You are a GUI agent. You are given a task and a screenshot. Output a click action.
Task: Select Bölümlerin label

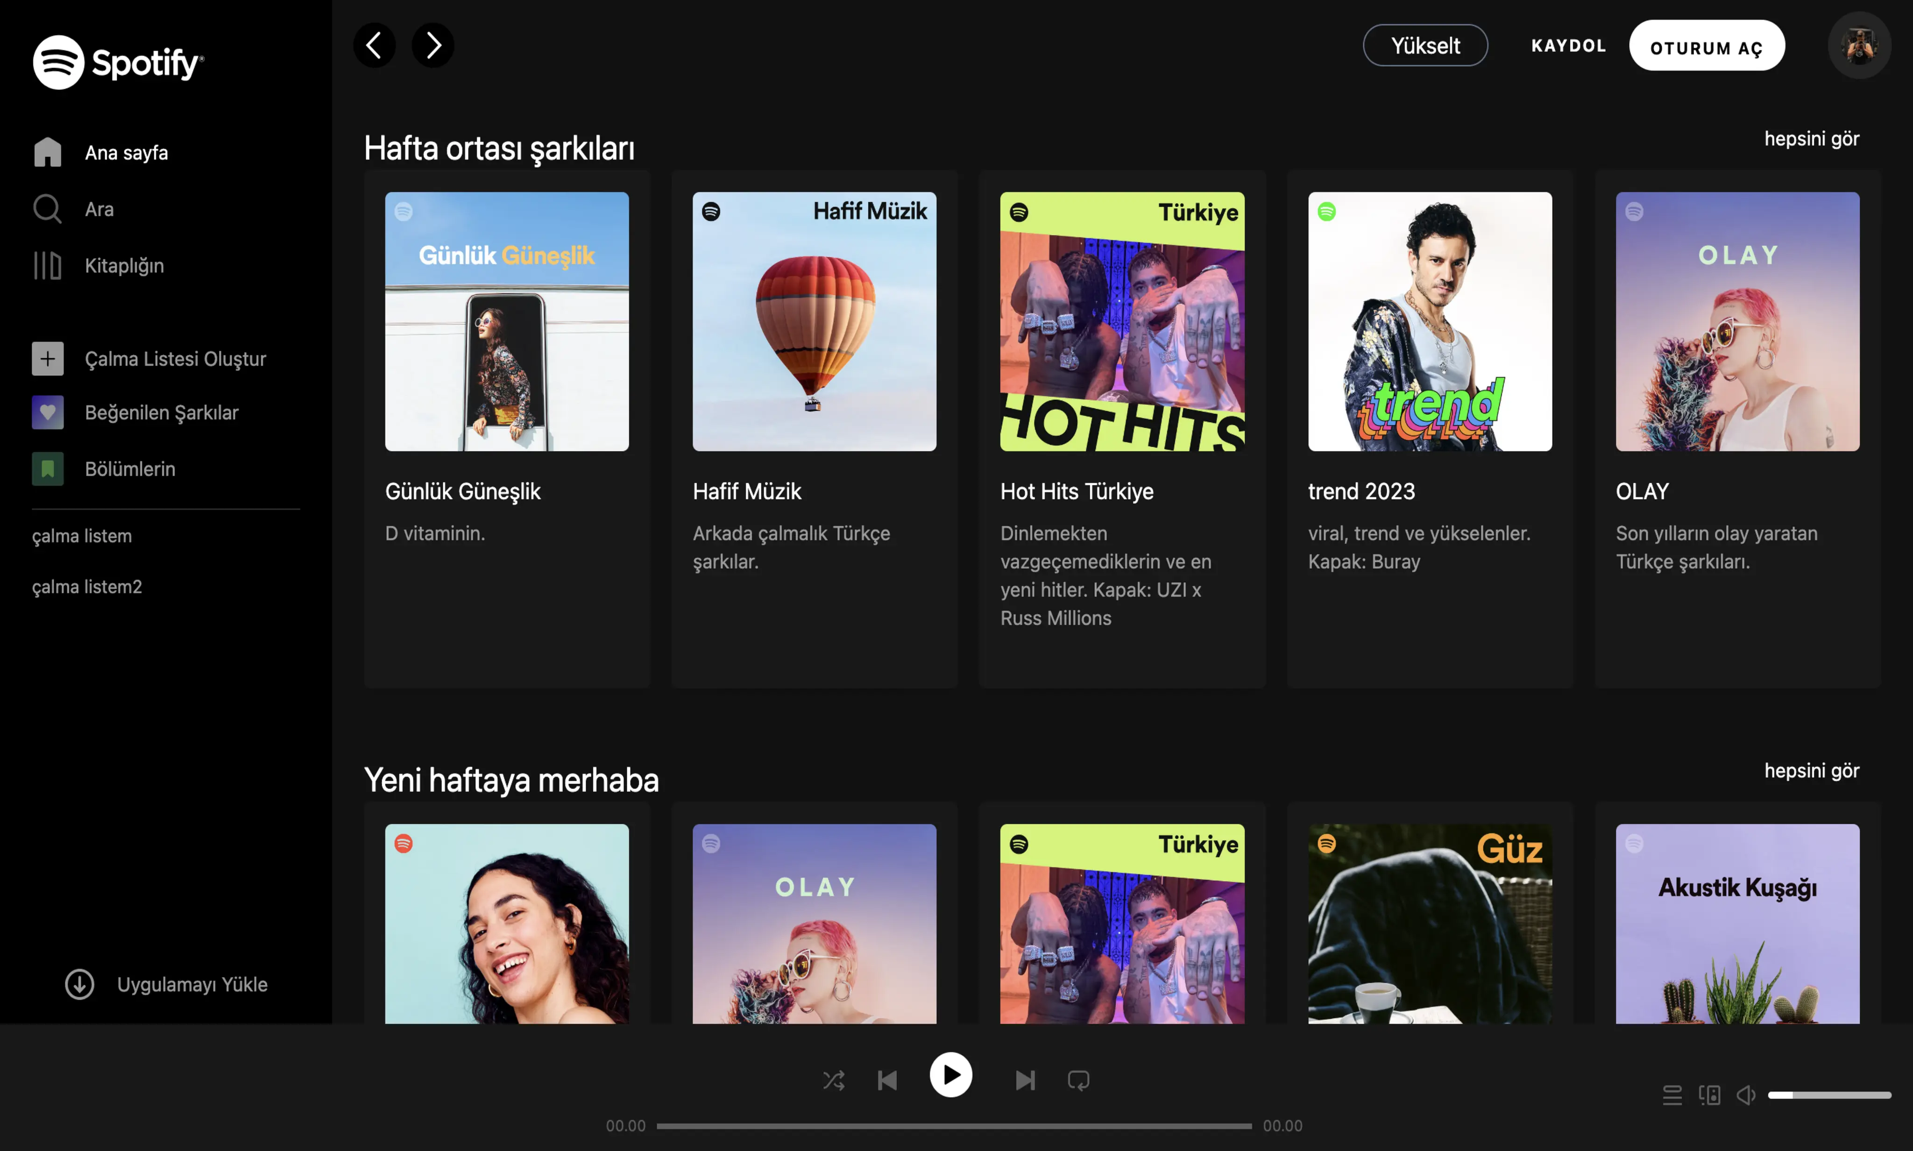coord(129,469)
